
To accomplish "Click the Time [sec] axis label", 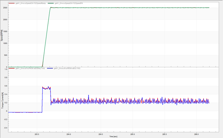I will click(113, 136).
